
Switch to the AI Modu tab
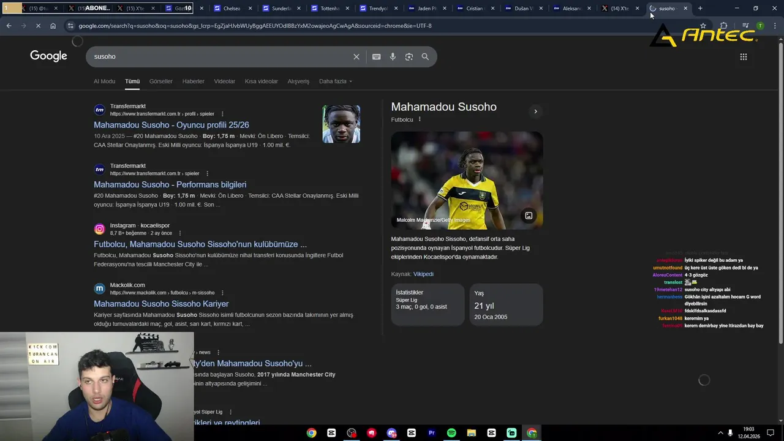pyautogui.click(x=104, y=81)
